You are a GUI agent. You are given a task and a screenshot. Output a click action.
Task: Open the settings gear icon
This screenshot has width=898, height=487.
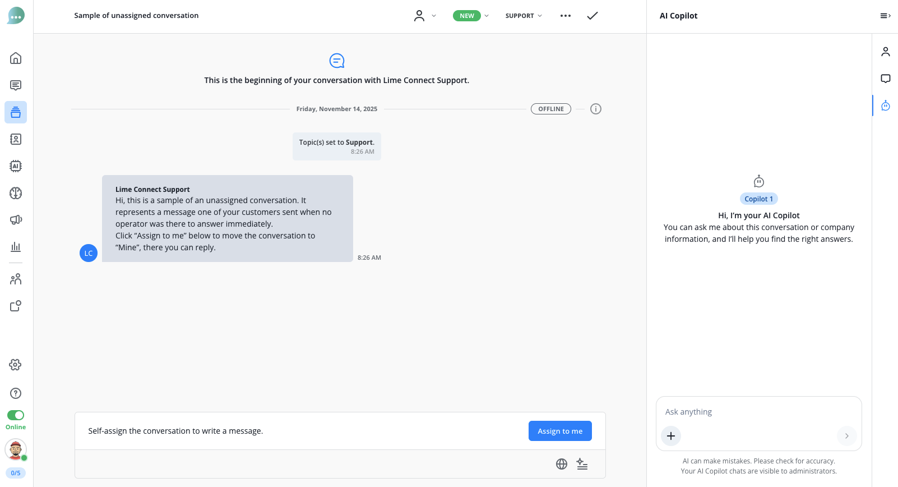(x=16, y=365)
